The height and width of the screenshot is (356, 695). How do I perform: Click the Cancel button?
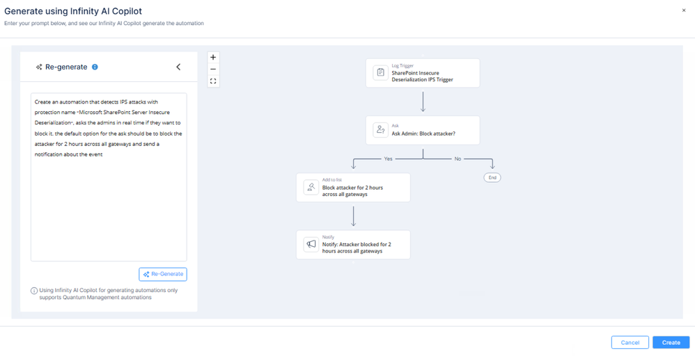tap(630, 343)
